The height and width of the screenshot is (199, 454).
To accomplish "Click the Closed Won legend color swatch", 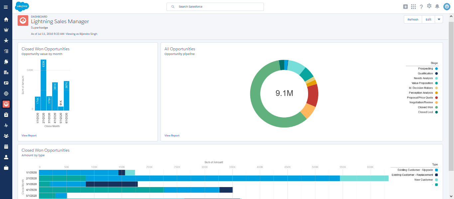I will point(436,107).
